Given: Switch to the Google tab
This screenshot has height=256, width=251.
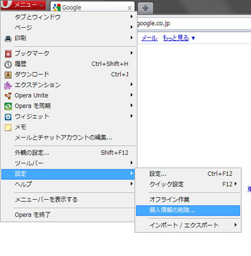Looking at the screenshot, I should point(92,7).
